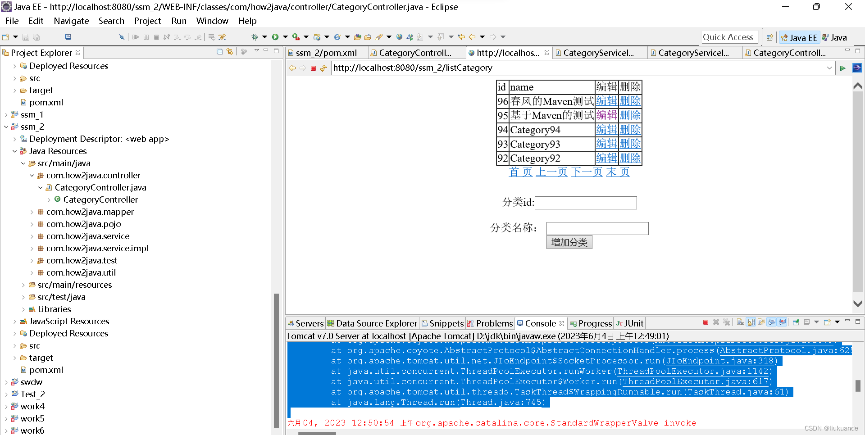Screen dimensions: 865x435
Task: Expand the com.how2java.service.impl package
Action: 32,249
